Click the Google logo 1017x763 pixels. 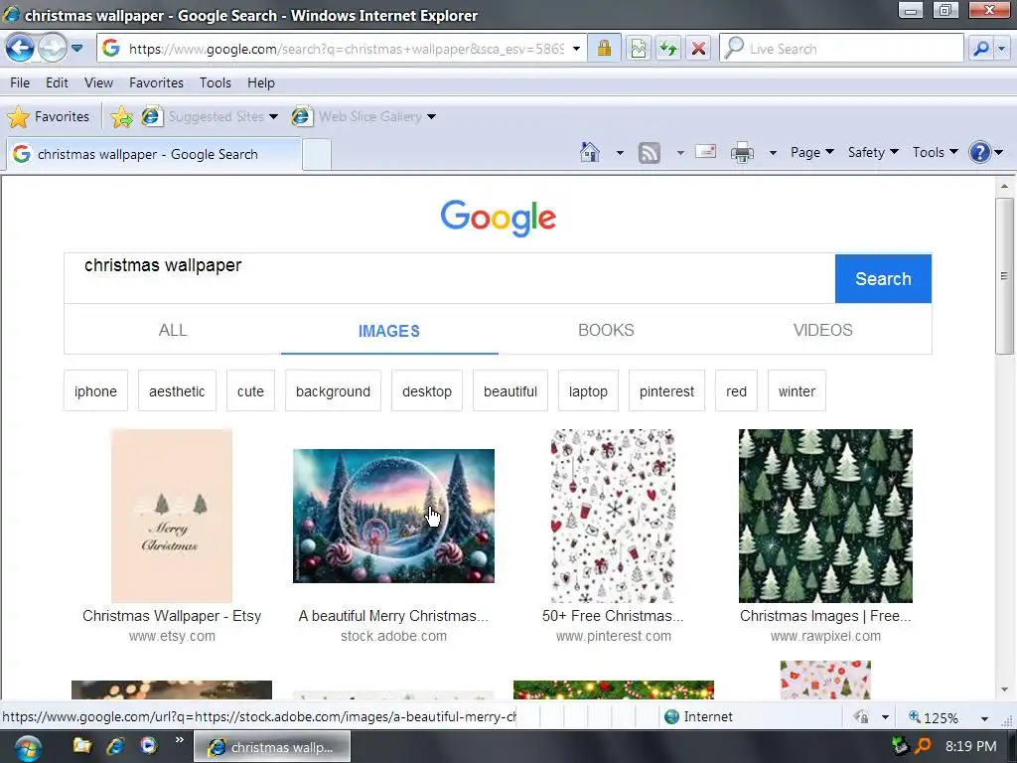(499, 218)
